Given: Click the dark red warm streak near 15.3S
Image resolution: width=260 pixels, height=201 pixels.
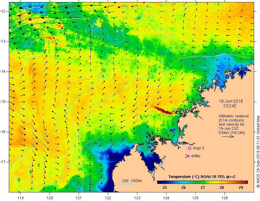Looking at the screenshot, I should click(164, 111).
